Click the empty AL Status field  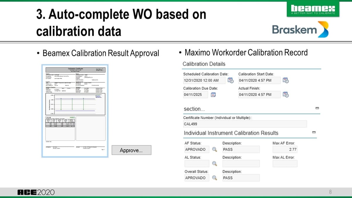[197, 163]
